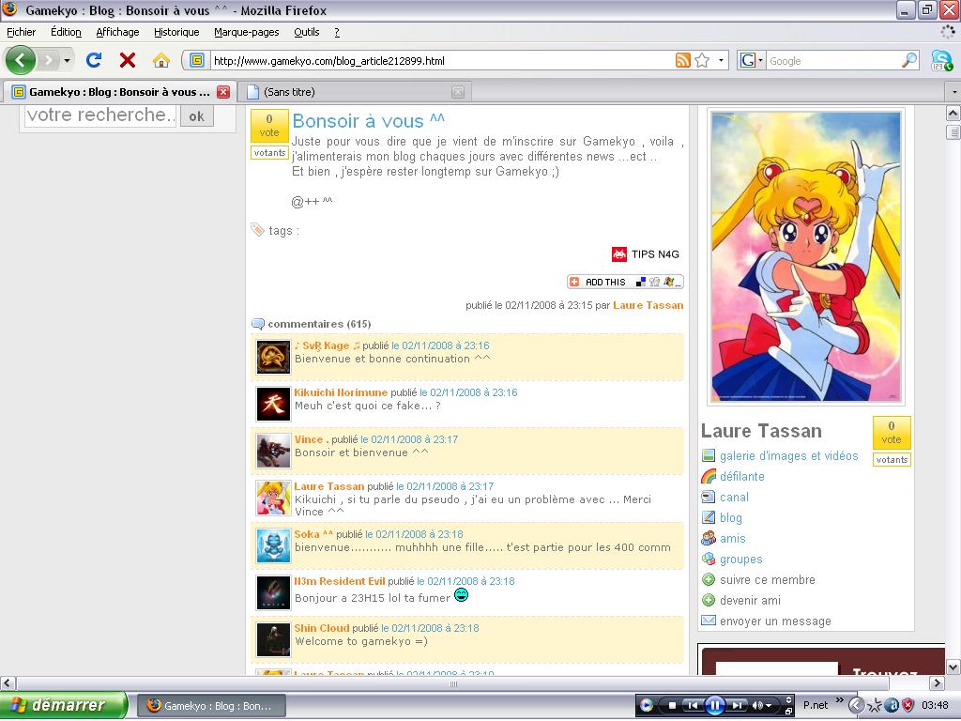Click the Firefox back arrow button
Viewport: 961px width, 721px height.
pyautogui.click(x=21, y=60)
